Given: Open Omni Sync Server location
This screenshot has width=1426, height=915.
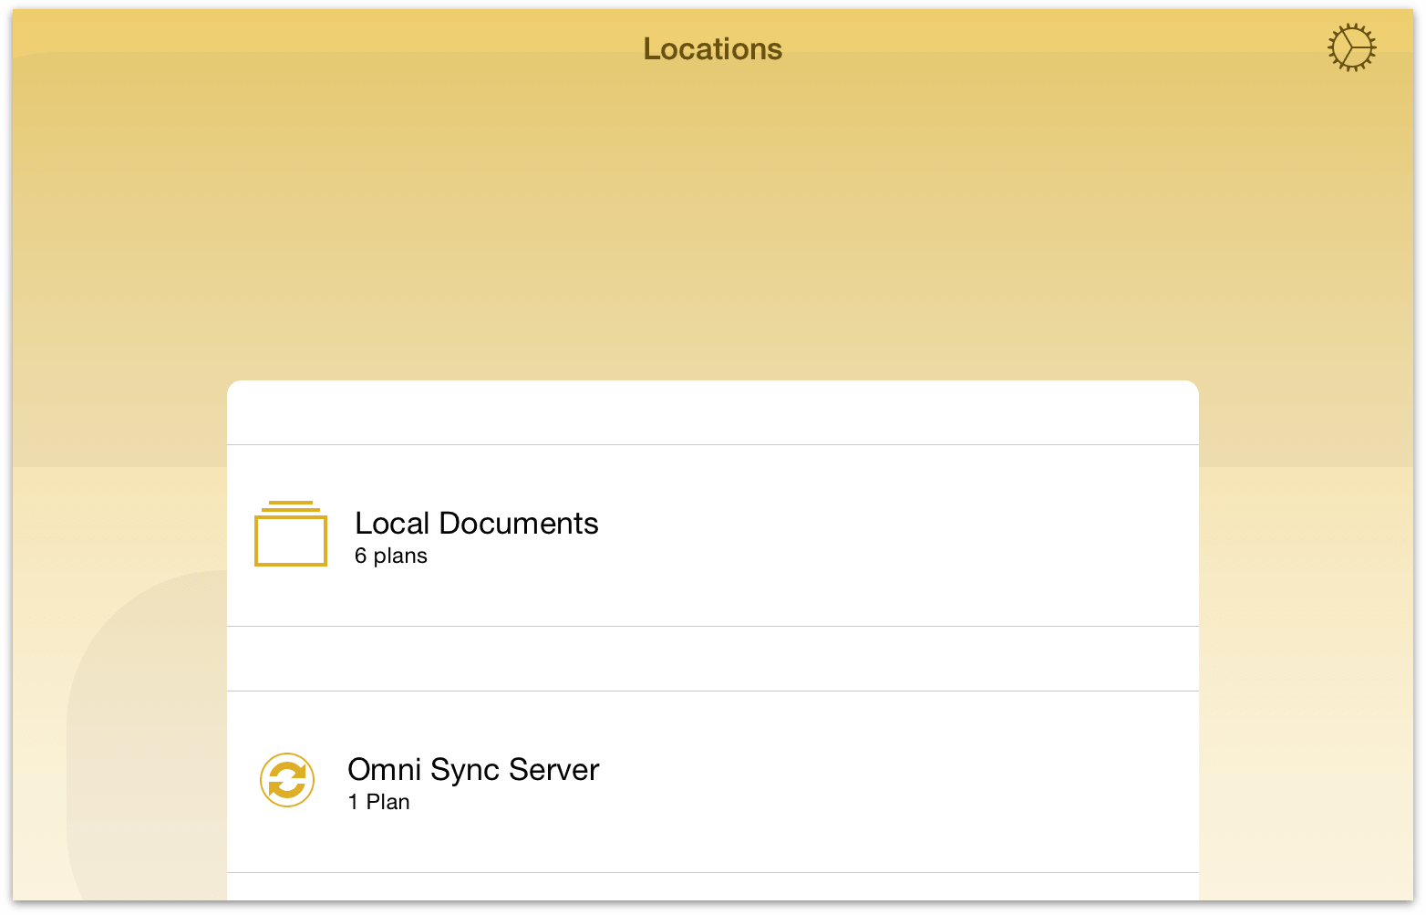Looking at the screenshot, I should pyautogui.click(x=713, y=782).
